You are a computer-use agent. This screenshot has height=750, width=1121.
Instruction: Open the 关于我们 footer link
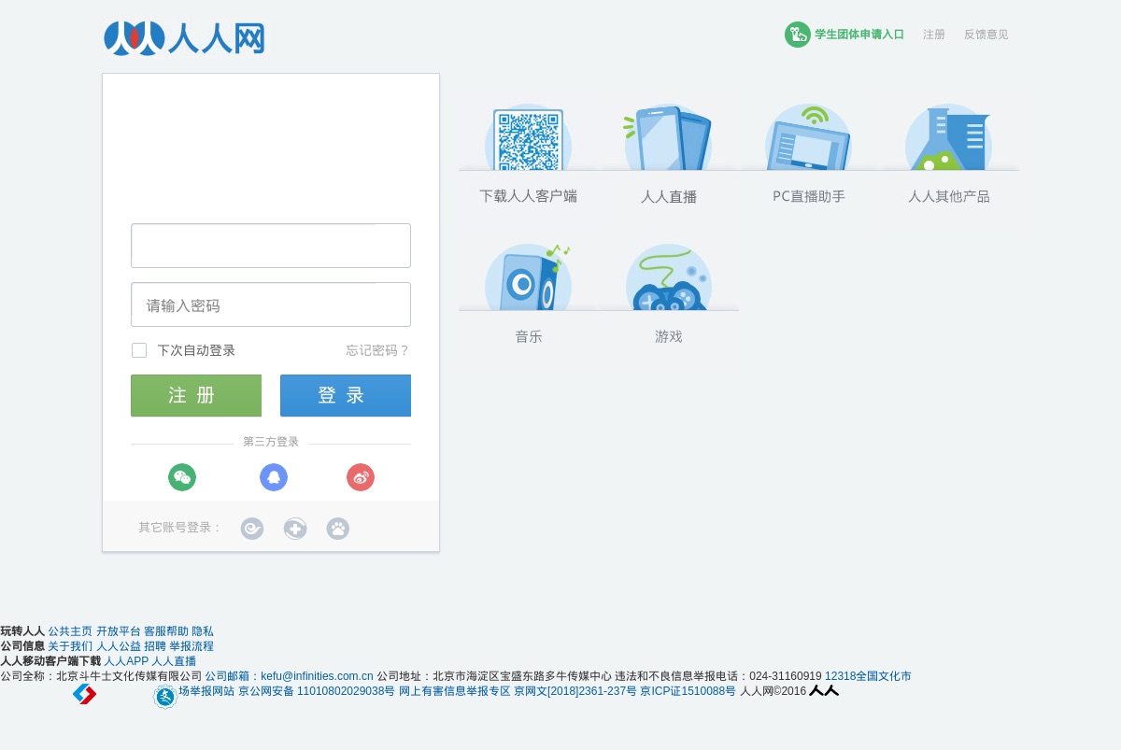pyautogui.click(x=70, y=646)
